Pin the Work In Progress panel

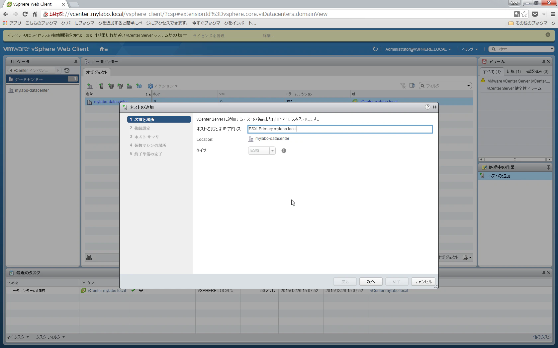(x=548, y=167)
